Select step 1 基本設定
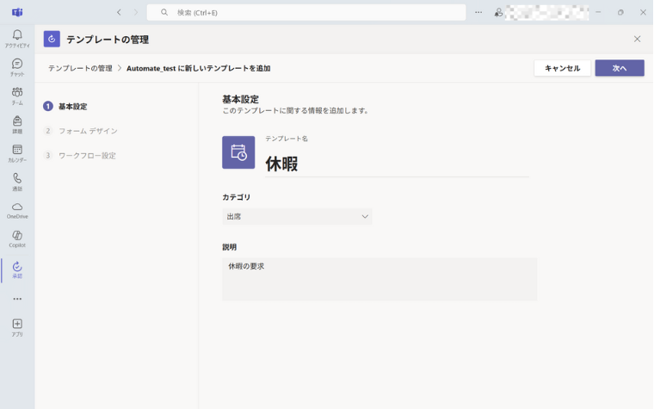The height and width of the screenshot is (409, 654). (65, 107)
